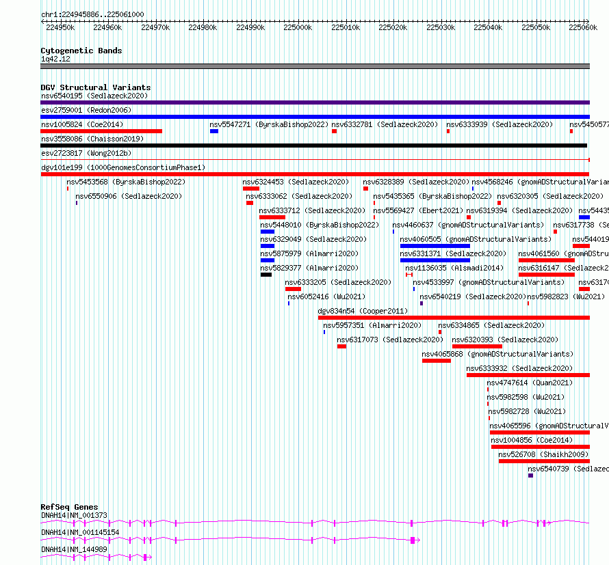Image resolution: width=609 pixels, height=565 pixels.
Task: Open nsv5982728 (Wu2021) label
Action: tap(527, 411)
